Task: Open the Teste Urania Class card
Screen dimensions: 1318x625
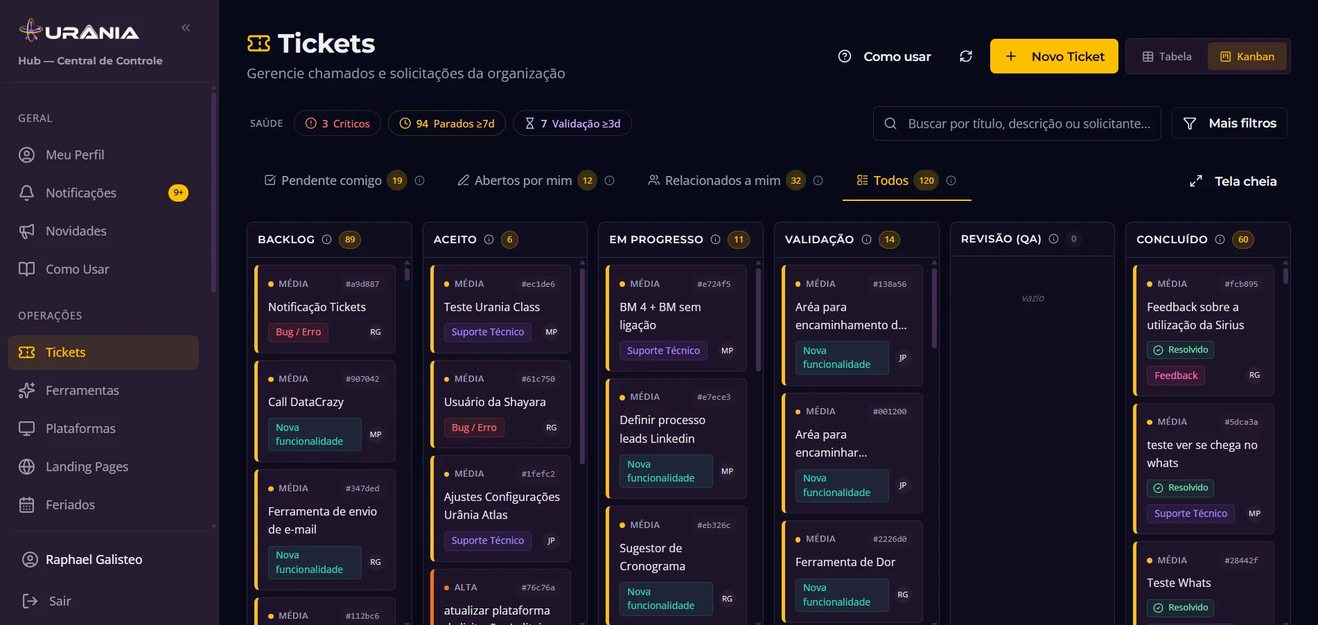Action: click(500, 309)
